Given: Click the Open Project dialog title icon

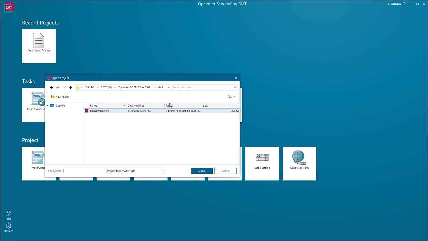Looking at the screenshot, I should [x=49, y=78].
